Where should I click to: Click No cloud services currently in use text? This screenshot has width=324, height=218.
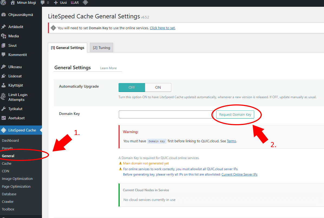click(149, 200)
